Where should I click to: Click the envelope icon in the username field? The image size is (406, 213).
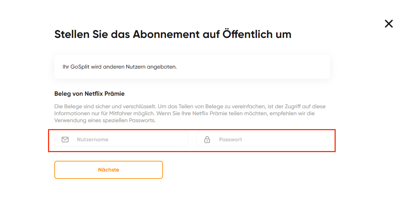pyautogui.click(x=65, y=140)
